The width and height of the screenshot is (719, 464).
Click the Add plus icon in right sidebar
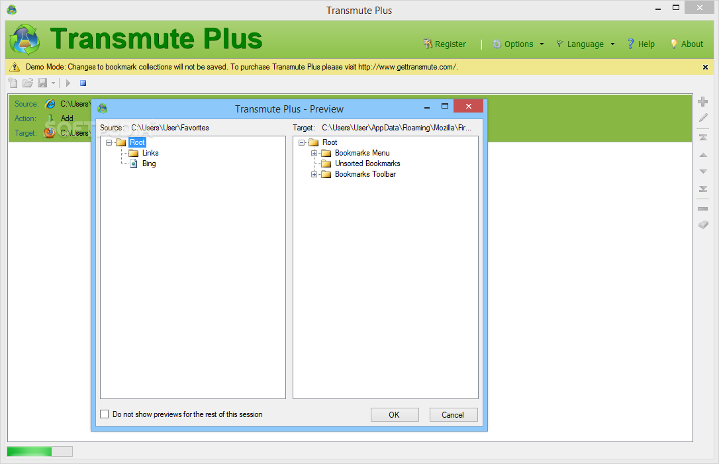click(703, 101)
